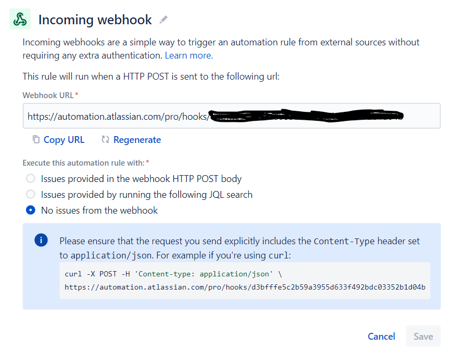This screenshot has height=355, width=473.
Task: Click the curl -X POST command line
Action: pyautogui.click(x=173, y=274)
